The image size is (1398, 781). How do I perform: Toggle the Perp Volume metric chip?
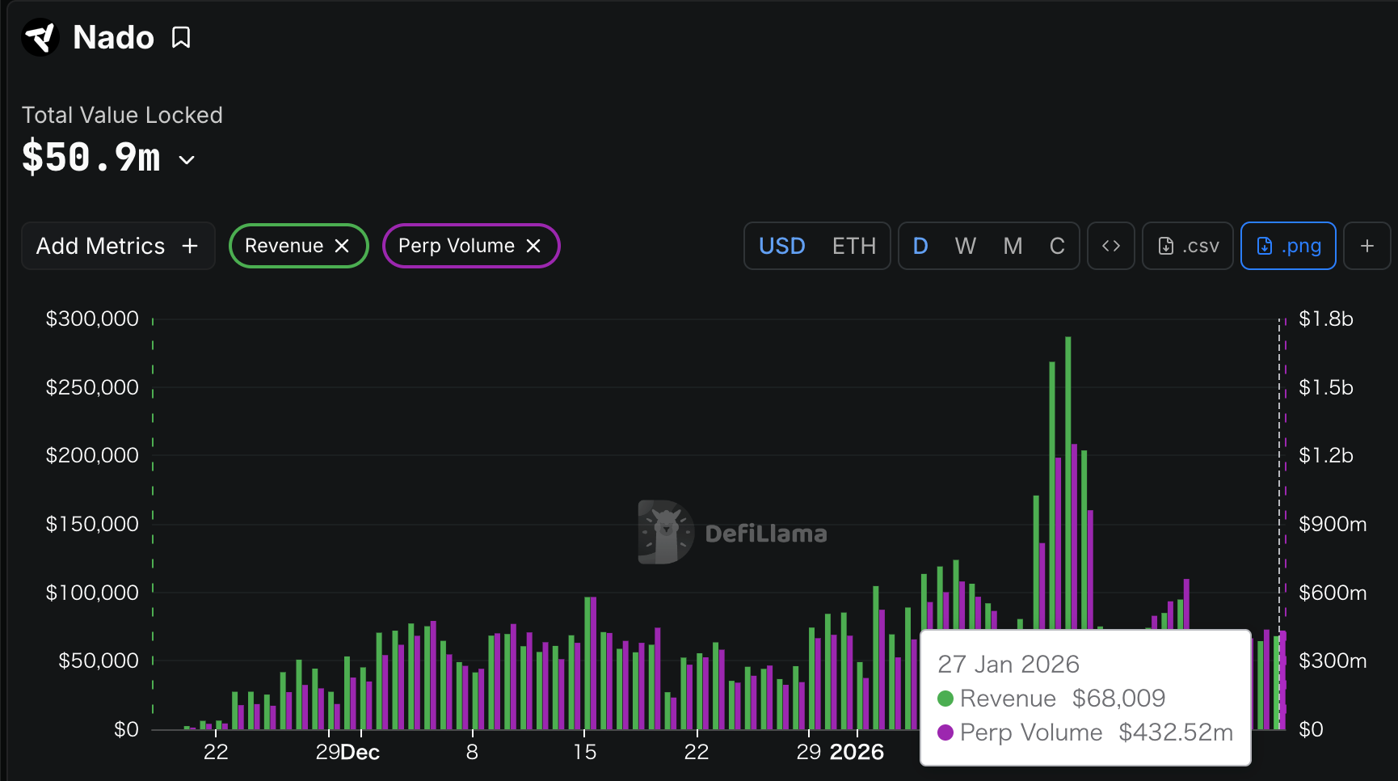pyautogui.click(x=471, y=246)
